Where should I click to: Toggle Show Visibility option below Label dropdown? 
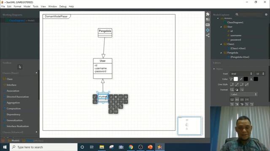(232, 99)
